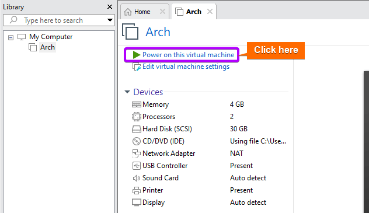The height and width of the screenshot is (213, 369).
Task: Click the Display monitor icon
Action: click(x=137, y=202)
